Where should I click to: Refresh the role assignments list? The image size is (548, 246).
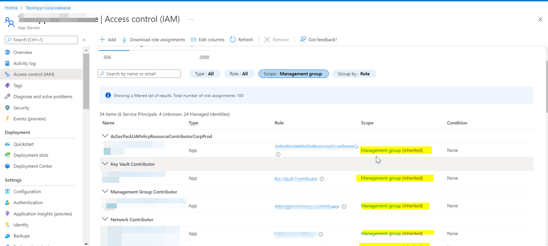point(241,40)
